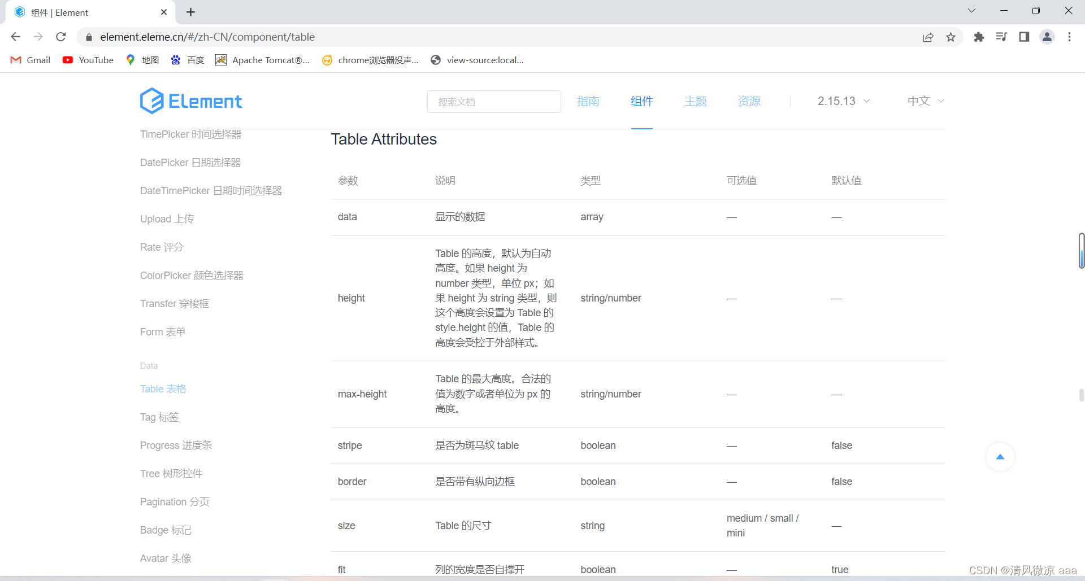The width and height of the screenshot is (1085, 581).
Task: Toggle the browser side panel
Action: (1024, 37)
